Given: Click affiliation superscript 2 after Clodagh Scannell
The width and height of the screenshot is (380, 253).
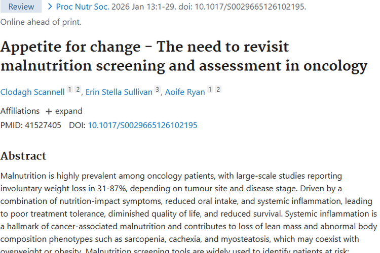Looking at the screenshot, I should coord(78,90).
